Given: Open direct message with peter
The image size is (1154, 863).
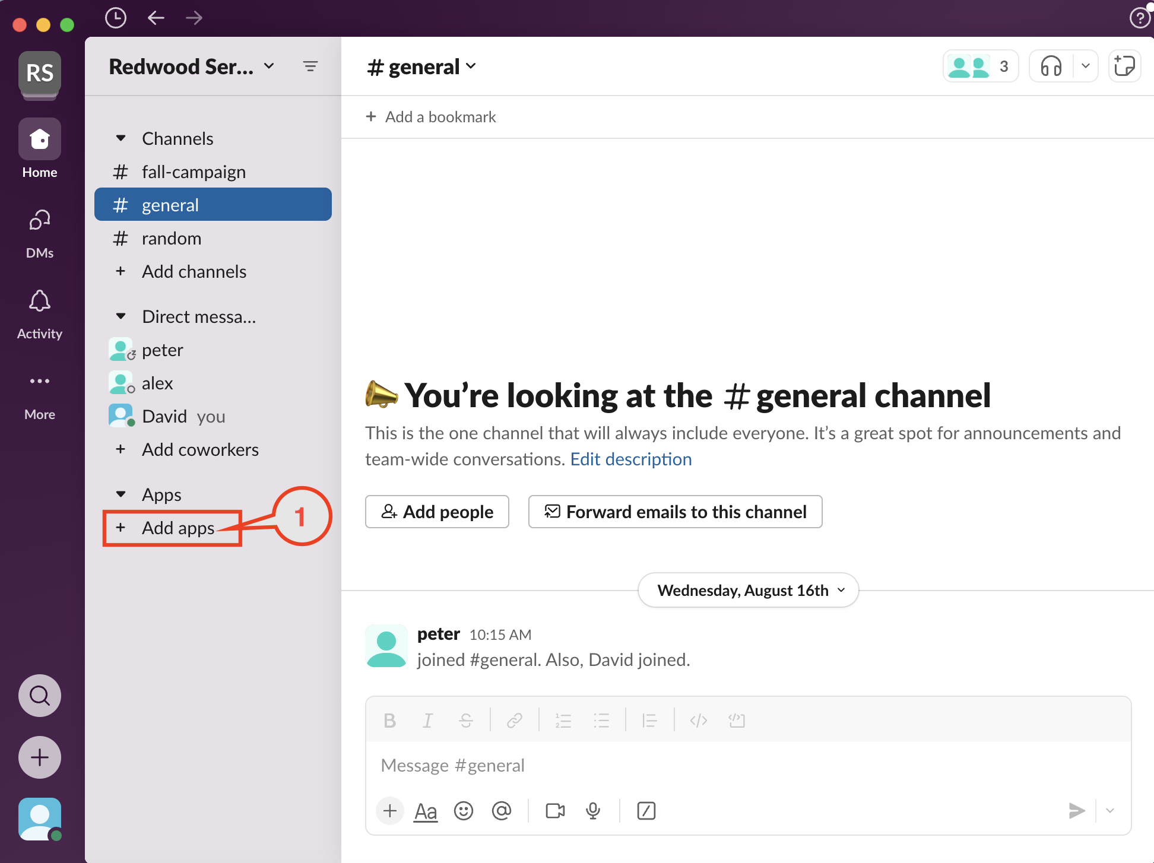Looking at the screenshot, I should [213, 350].
